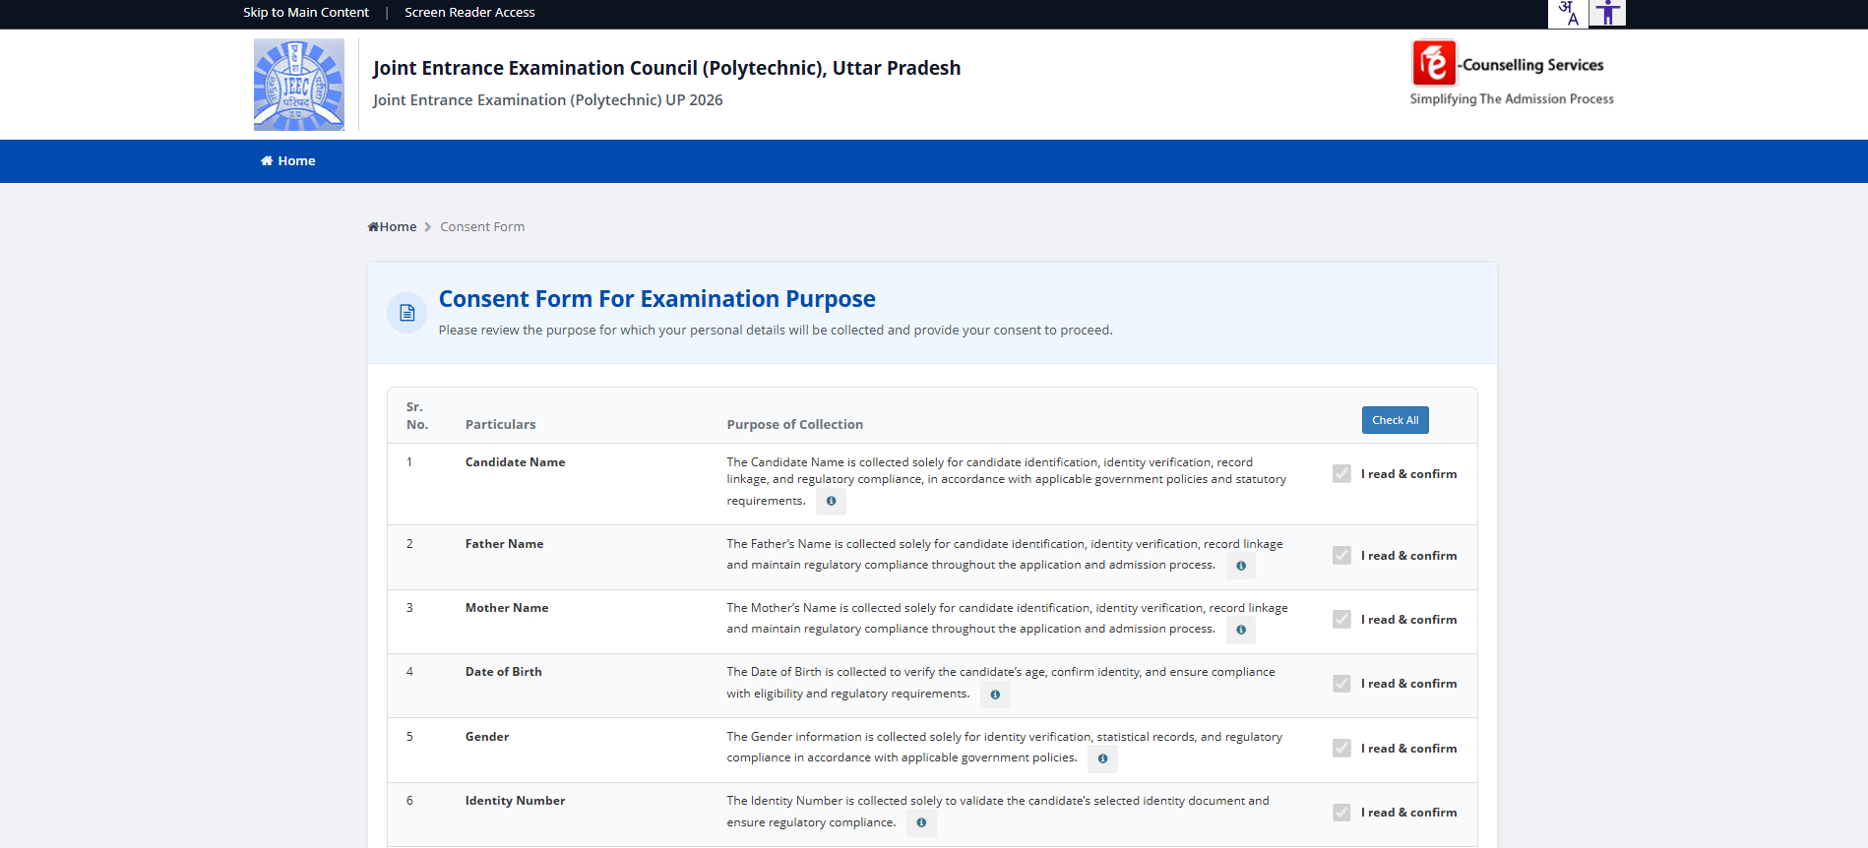Open Home in the blue navigation bar

click(287, 161)
